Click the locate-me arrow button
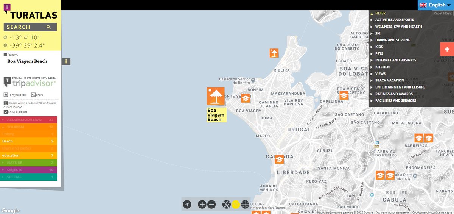Image resolution: width=454 pixels, height=214 pixels. tap(187, 205)
